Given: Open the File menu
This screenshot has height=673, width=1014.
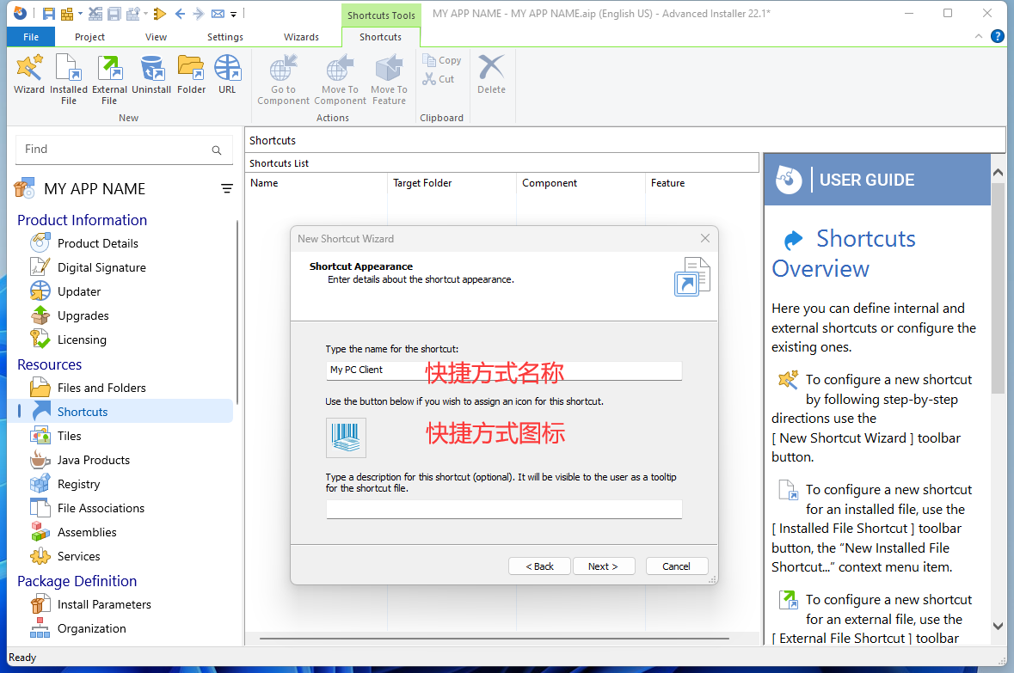Looking at the screenshot, I should (31, 37).
